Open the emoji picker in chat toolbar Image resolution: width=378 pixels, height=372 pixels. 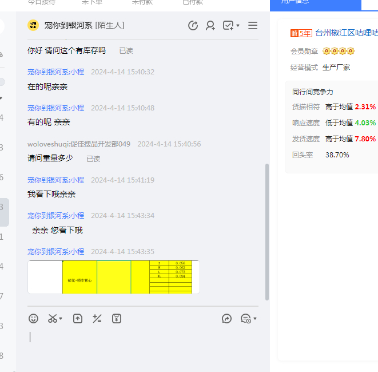(34, 319)
